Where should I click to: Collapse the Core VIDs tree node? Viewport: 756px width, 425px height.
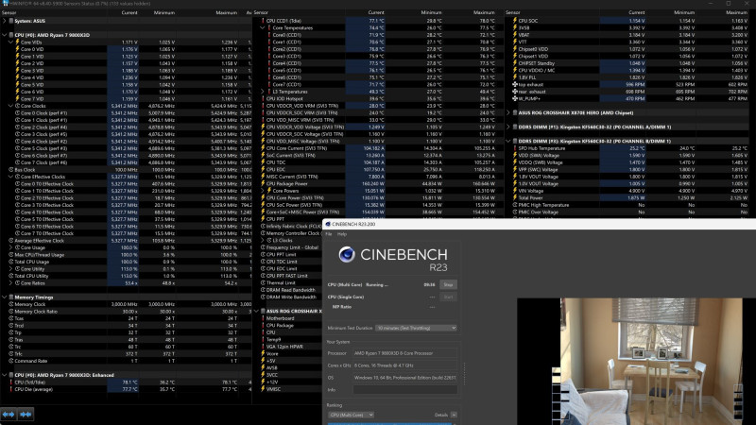coord(10,42)
